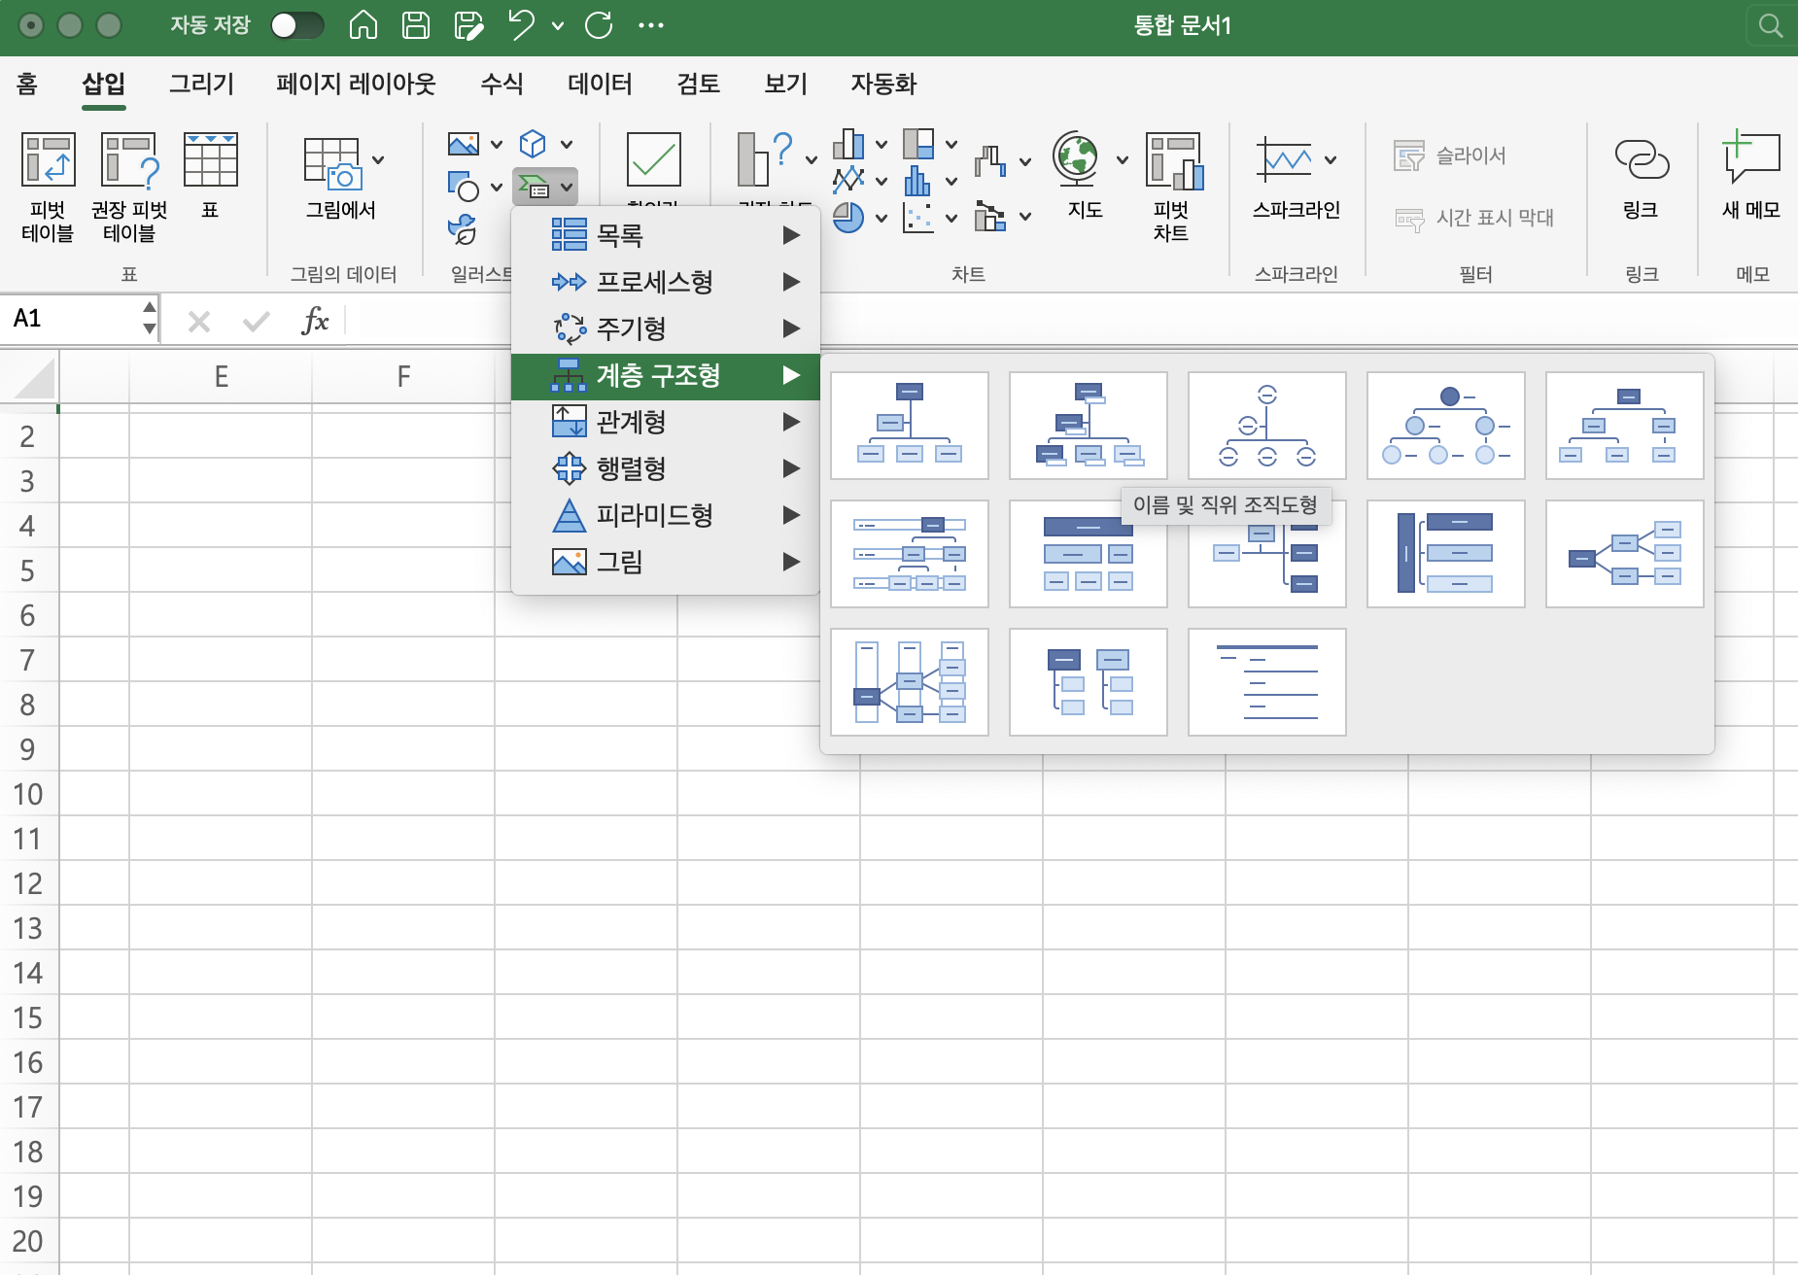Click the Shapes icon
The width and height of the screenshot is (1798, 1275).
464,186
